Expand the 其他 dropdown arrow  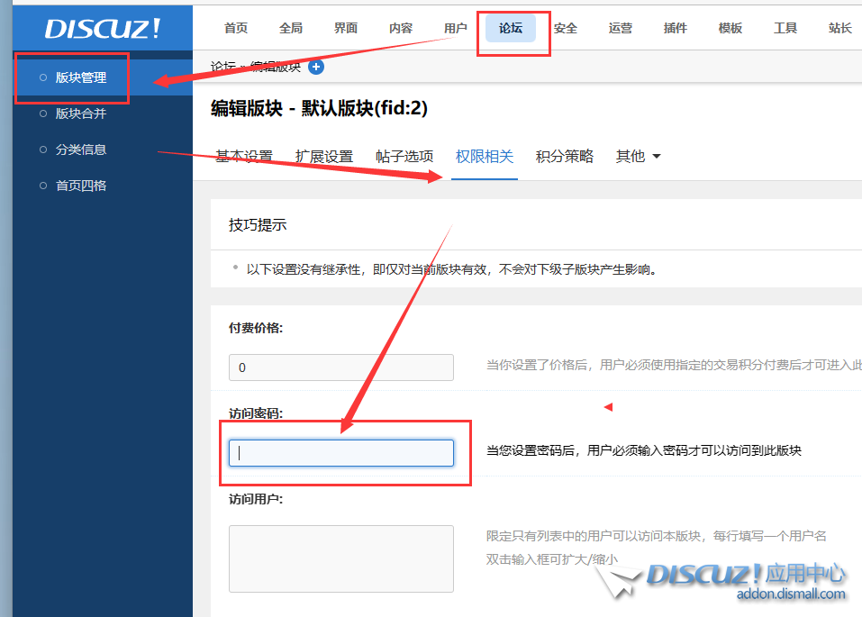click(657, 156)
